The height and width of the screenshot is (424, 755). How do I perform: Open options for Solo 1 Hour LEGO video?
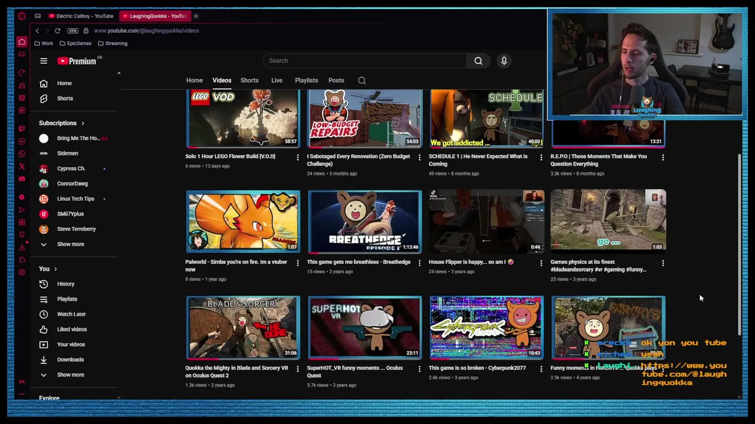(x=297, y=157)
